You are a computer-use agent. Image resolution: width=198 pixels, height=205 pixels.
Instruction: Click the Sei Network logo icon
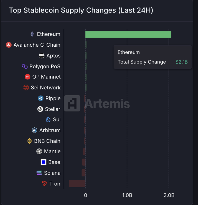point(26,88)
